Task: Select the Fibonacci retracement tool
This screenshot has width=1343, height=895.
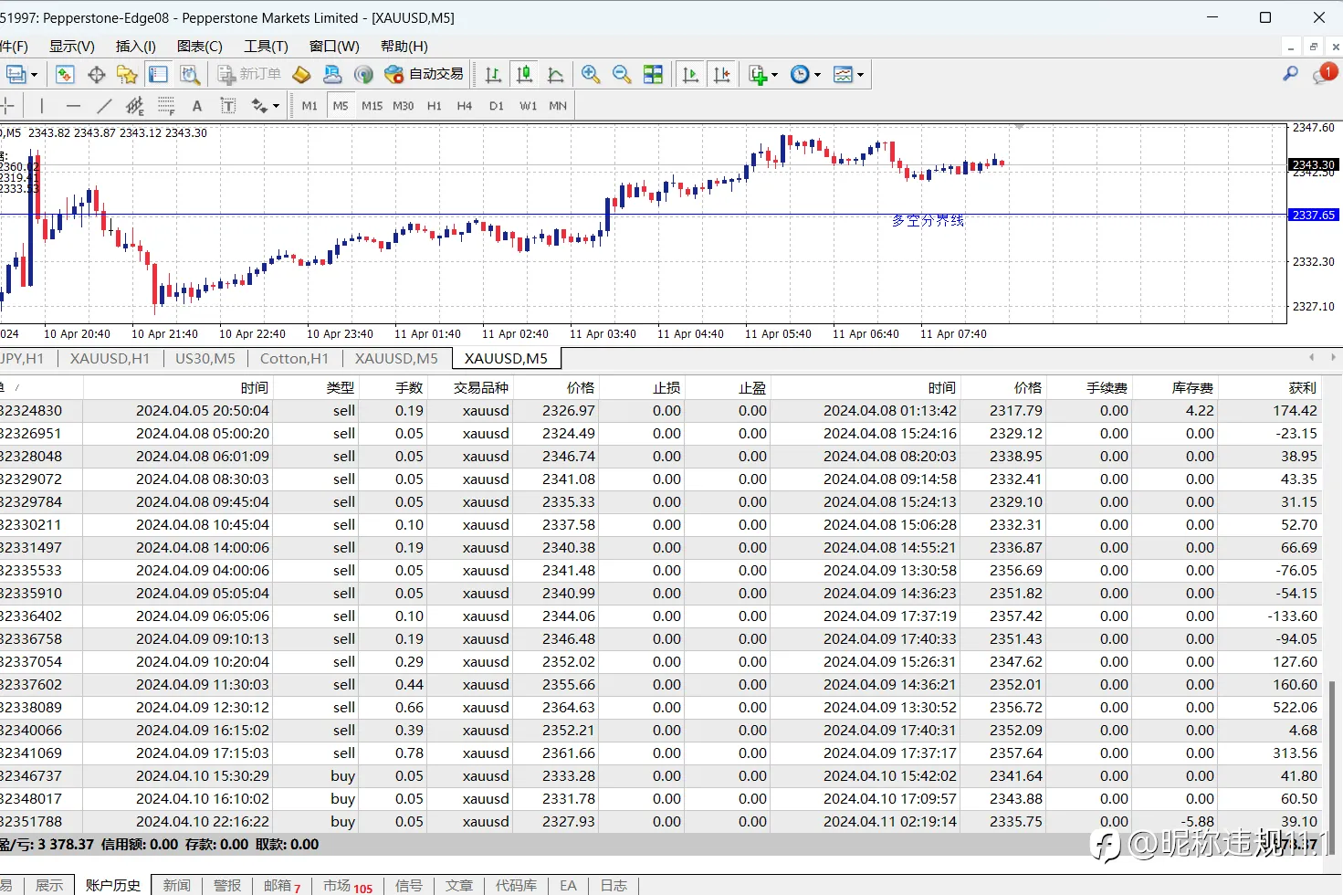Action: tap(166, 106)
